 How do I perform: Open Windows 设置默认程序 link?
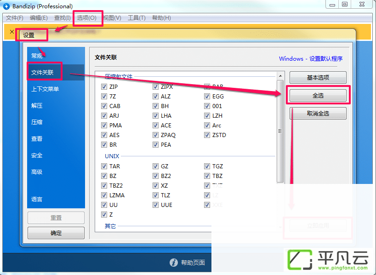coord(311,58)
